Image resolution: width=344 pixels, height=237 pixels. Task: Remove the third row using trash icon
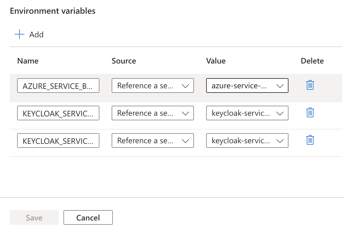click(x=310, y=140)
